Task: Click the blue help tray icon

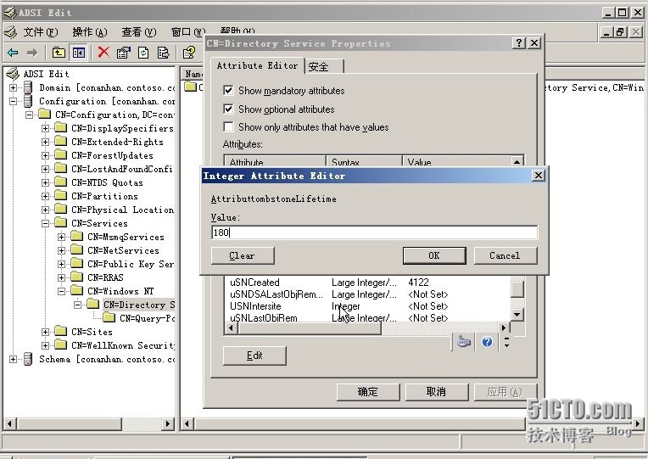Action: (487, 342)
